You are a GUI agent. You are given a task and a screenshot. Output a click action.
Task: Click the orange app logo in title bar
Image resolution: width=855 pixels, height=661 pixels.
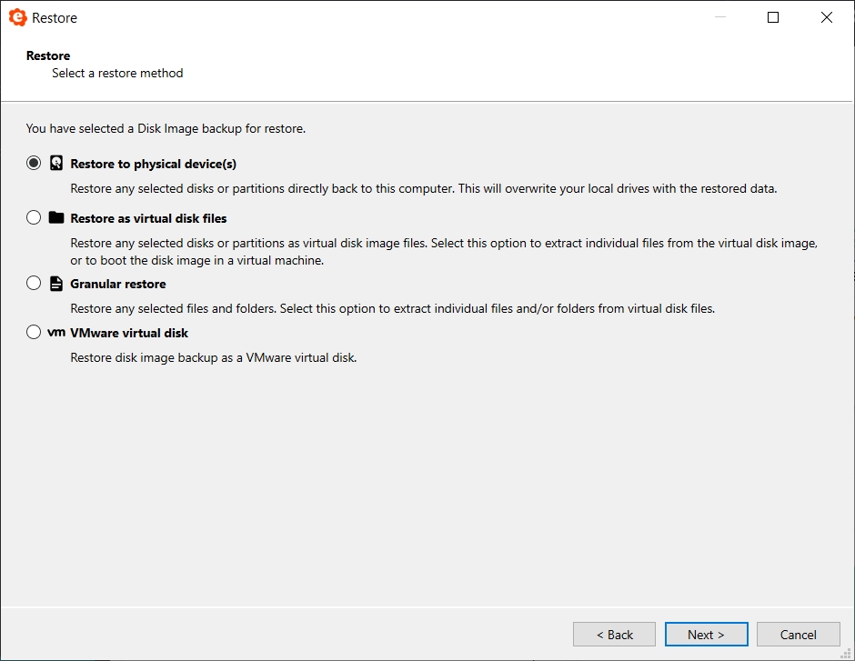17,17
